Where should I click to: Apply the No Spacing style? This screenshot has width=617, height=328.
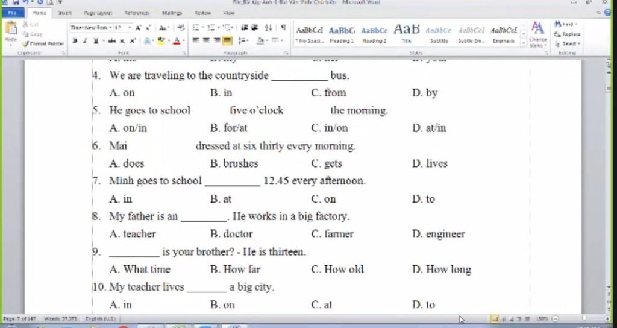[309, 34]
